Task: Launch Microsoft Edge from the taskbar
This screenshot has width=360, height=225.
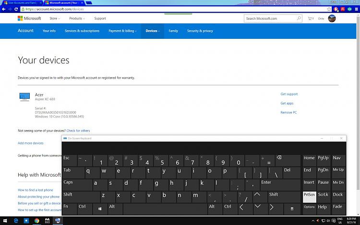Action: 16,221
